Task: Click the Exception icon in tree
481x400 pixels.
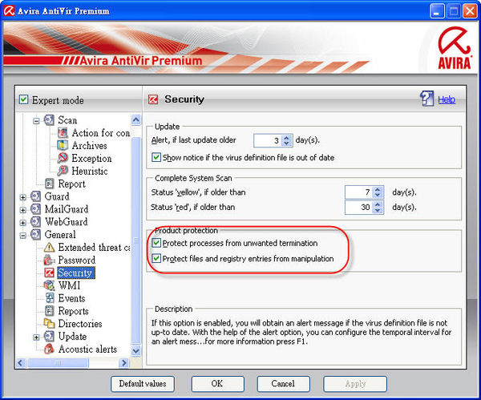Action: pos(63,158)
